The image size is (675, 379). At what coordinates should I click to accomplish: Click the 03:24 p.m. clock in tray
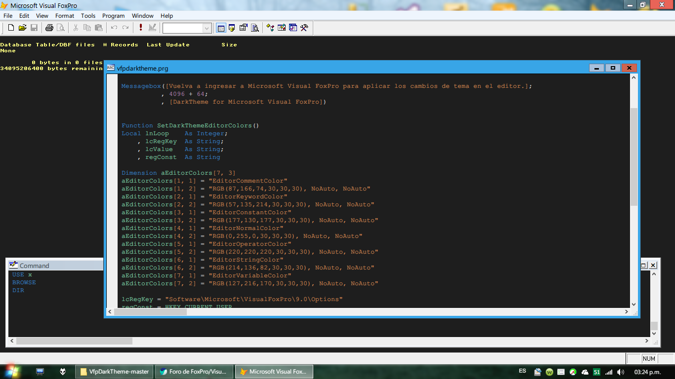[647, 372]
